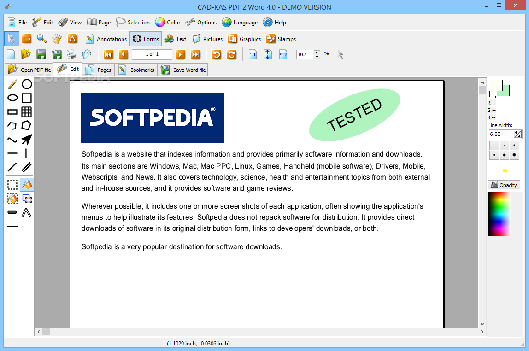Jump to the first page
This screenshot has width=529, height=351.
click(108, 54)
